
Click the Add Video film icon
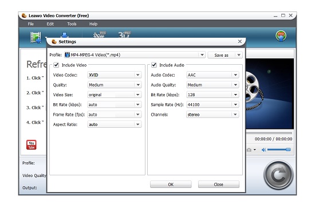[36, 37]
